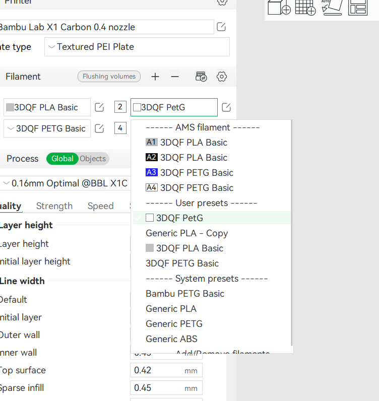Click the Inner wall label
The image size is (379, 401).
[18, 353]
